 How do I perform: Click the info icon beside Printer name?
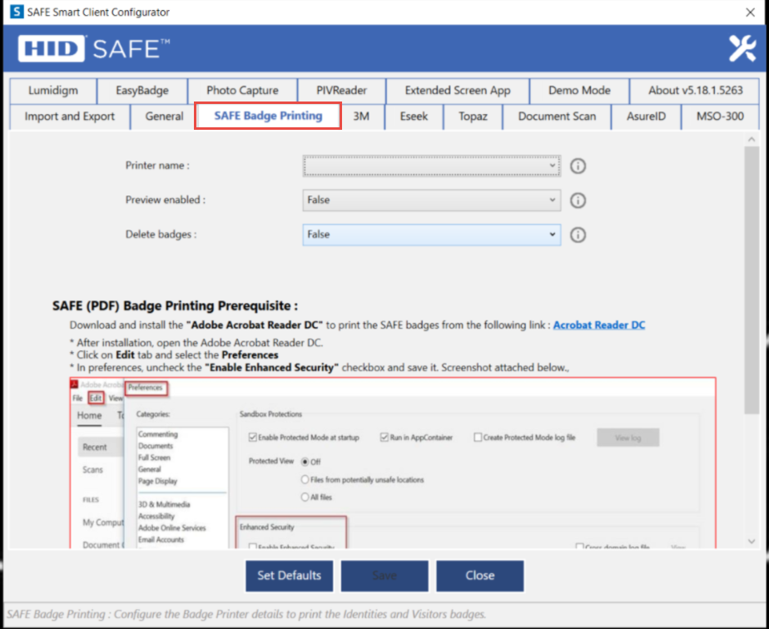(578, 166)
